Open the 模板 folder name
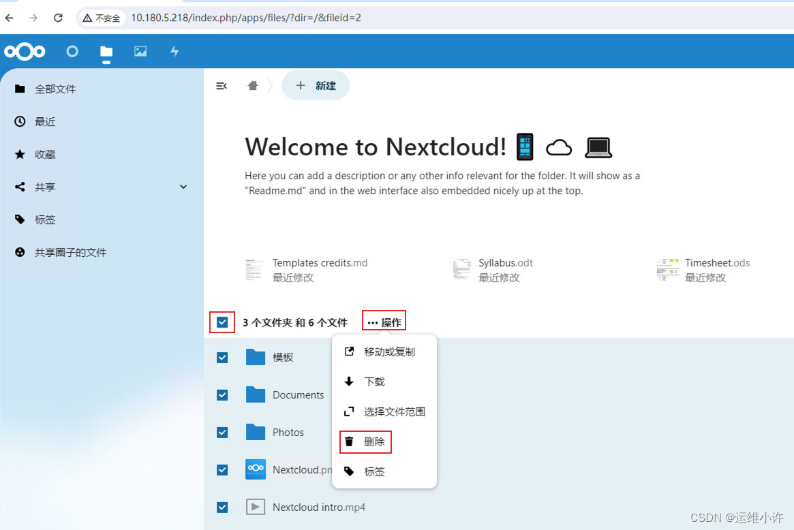Screen dimensions: 794x530 (283, 358)
